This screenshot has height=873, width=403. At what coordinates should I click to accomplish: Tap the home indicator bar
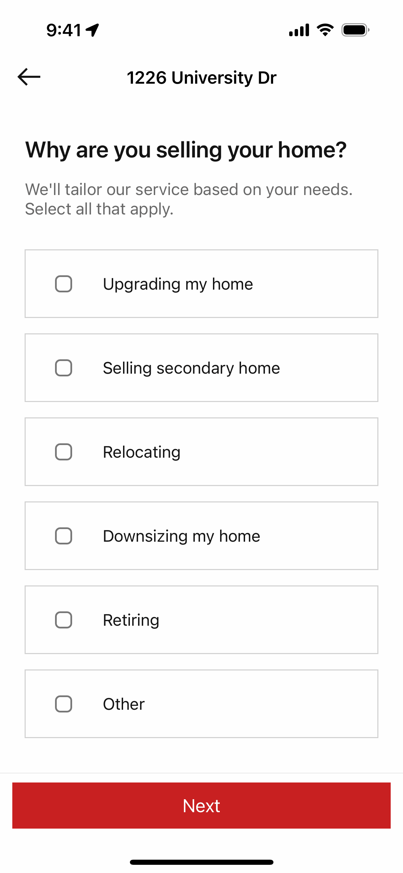[202, 862]
